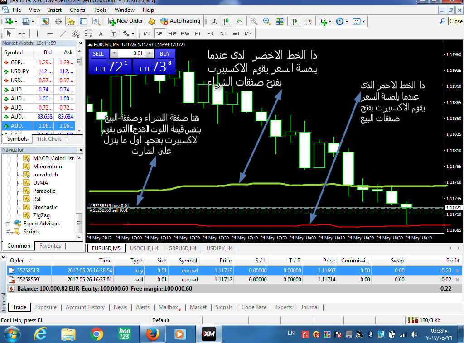This screenshot has width=464, height=343.
Task: Switch timeframe to M1
Action: point(147,33)
